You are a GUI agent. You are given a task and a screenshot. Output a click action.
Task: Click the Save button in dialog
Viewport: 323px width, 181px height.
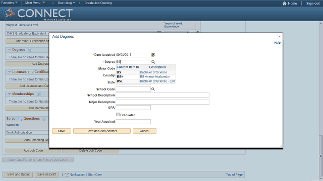pos(62,131)
